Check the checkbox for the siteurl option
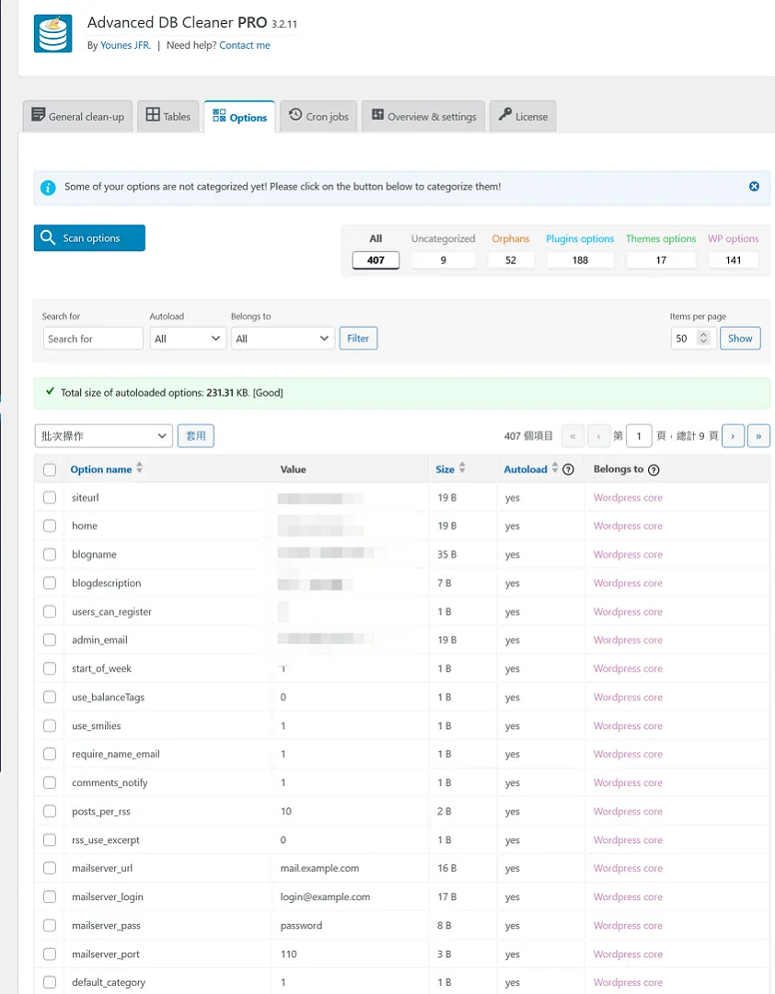 pyautogui.click(x=49, y=497)
